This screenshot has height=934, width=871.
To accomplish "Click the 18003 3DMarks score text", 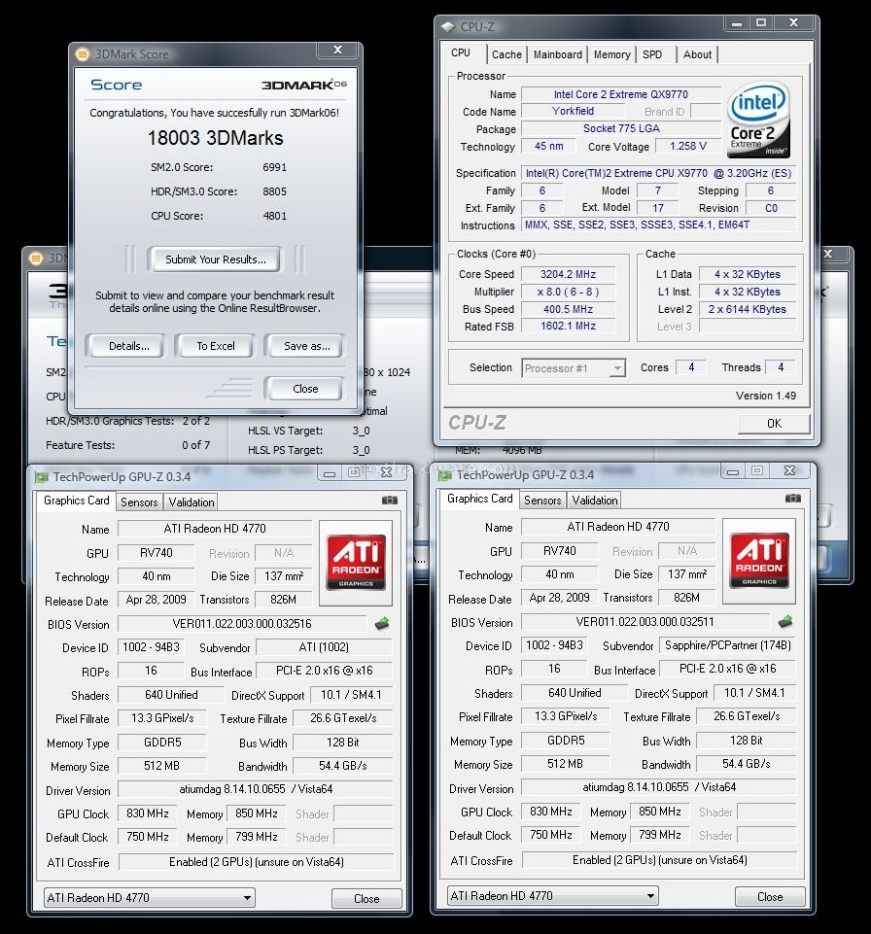I will click(x=215, y=138).
